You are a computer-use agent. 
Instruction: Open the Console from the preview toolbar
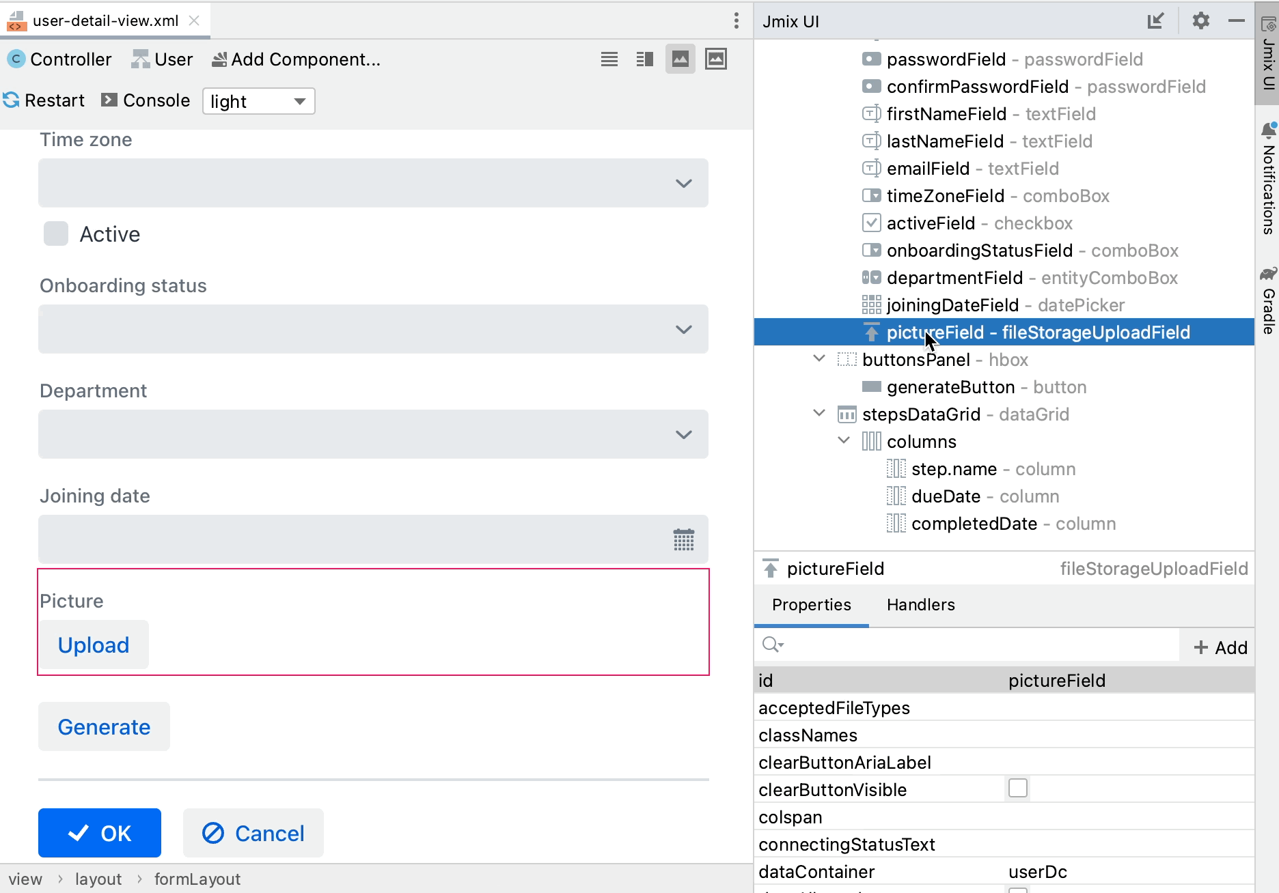click(146, 100)
